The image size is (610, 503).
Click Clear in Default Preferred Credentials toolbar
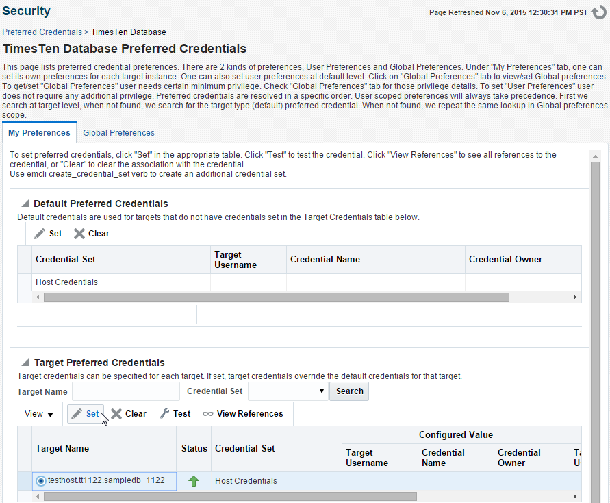point(92,234)
